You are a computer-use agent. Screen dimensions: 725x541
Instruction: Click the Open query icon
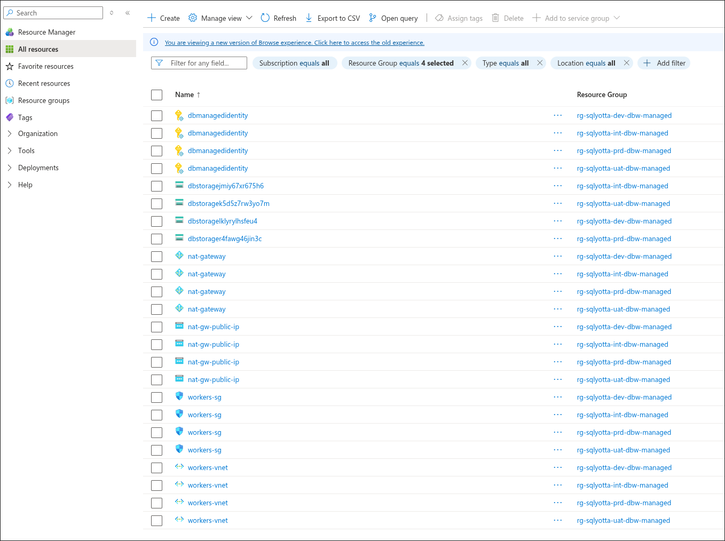373,18
